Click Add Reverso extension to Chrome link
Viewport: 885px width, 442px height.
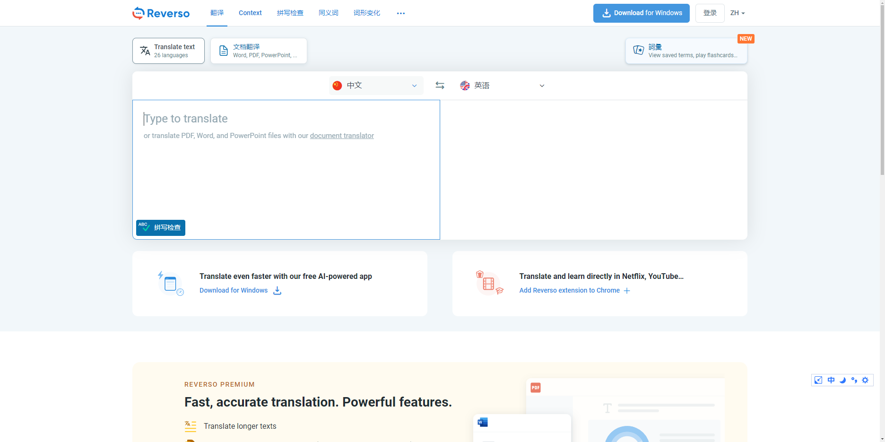569,290
